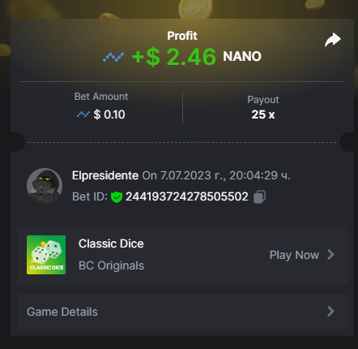Select the Classic Dice title
This screenshot has height=349, width=358.
click(x=111, y=243)
